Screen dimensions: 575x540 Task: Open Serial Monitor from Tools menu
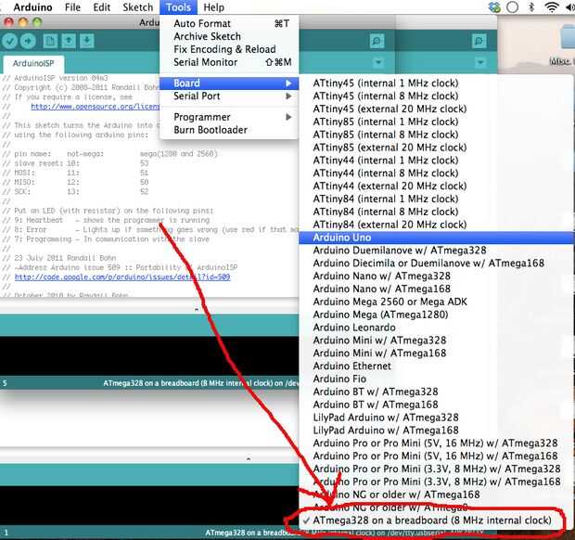[229, 62]
